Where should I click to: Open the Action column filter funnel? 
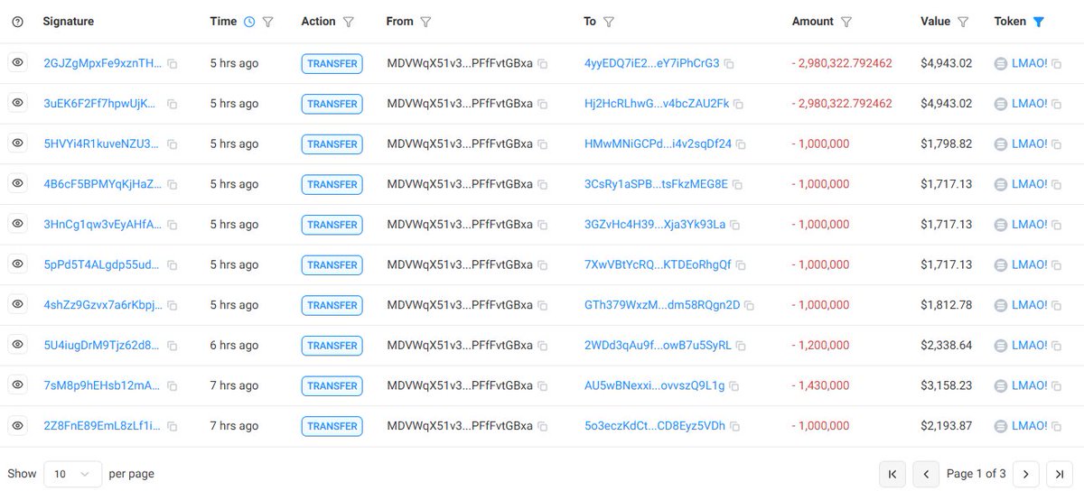point(349,22)
